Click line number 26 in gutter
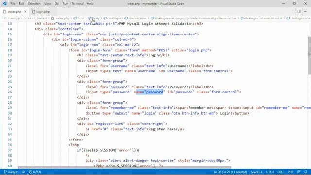311x175 pixels. (10, 92)
